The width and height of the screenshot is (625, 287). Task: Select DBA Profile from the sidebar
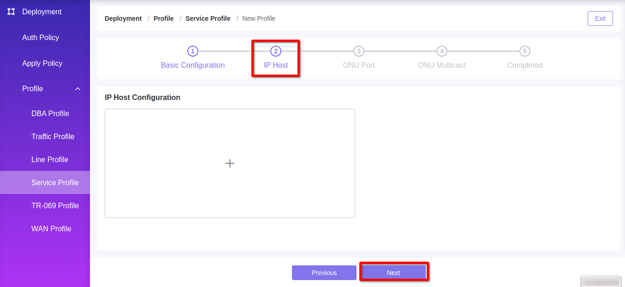point(50,114)
